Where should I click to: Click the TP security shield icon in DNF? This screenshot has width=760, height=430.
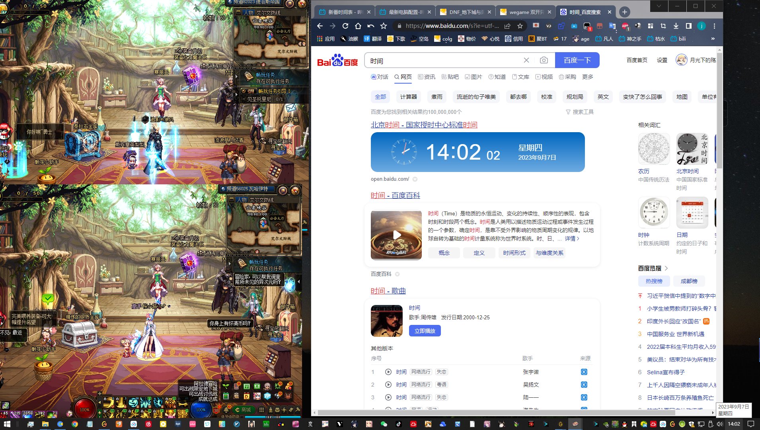pyautogui.click(x=267, y=396)
